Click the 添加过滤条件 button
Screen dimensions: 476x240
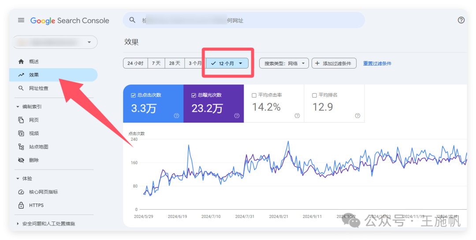point(334,63)
